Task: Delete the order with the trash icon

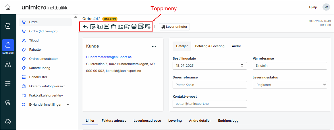Action: coord(113,27)
